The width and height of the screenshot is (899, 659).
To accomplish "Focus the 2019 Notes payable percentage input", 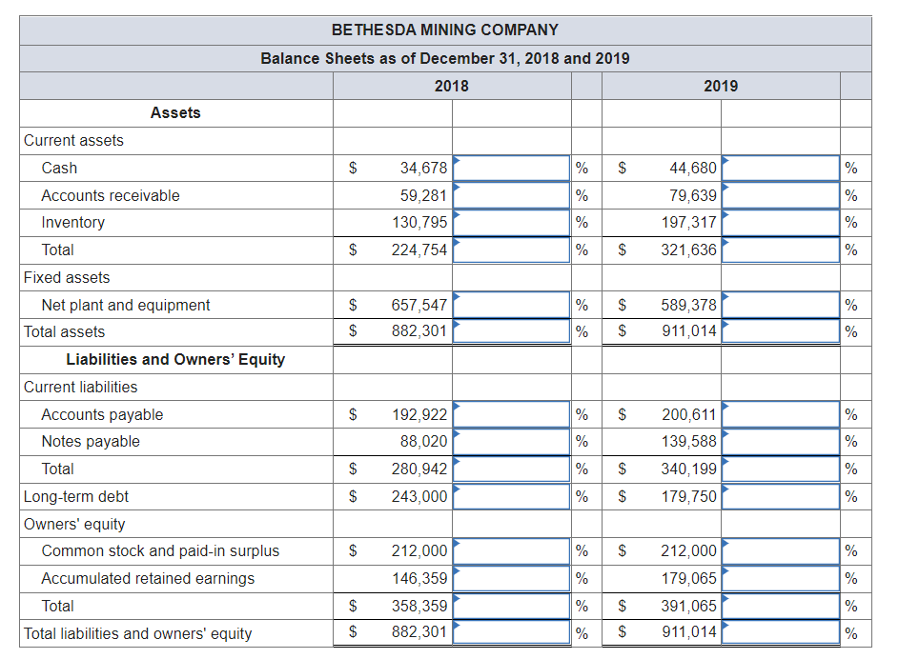I will pos(781,442).
